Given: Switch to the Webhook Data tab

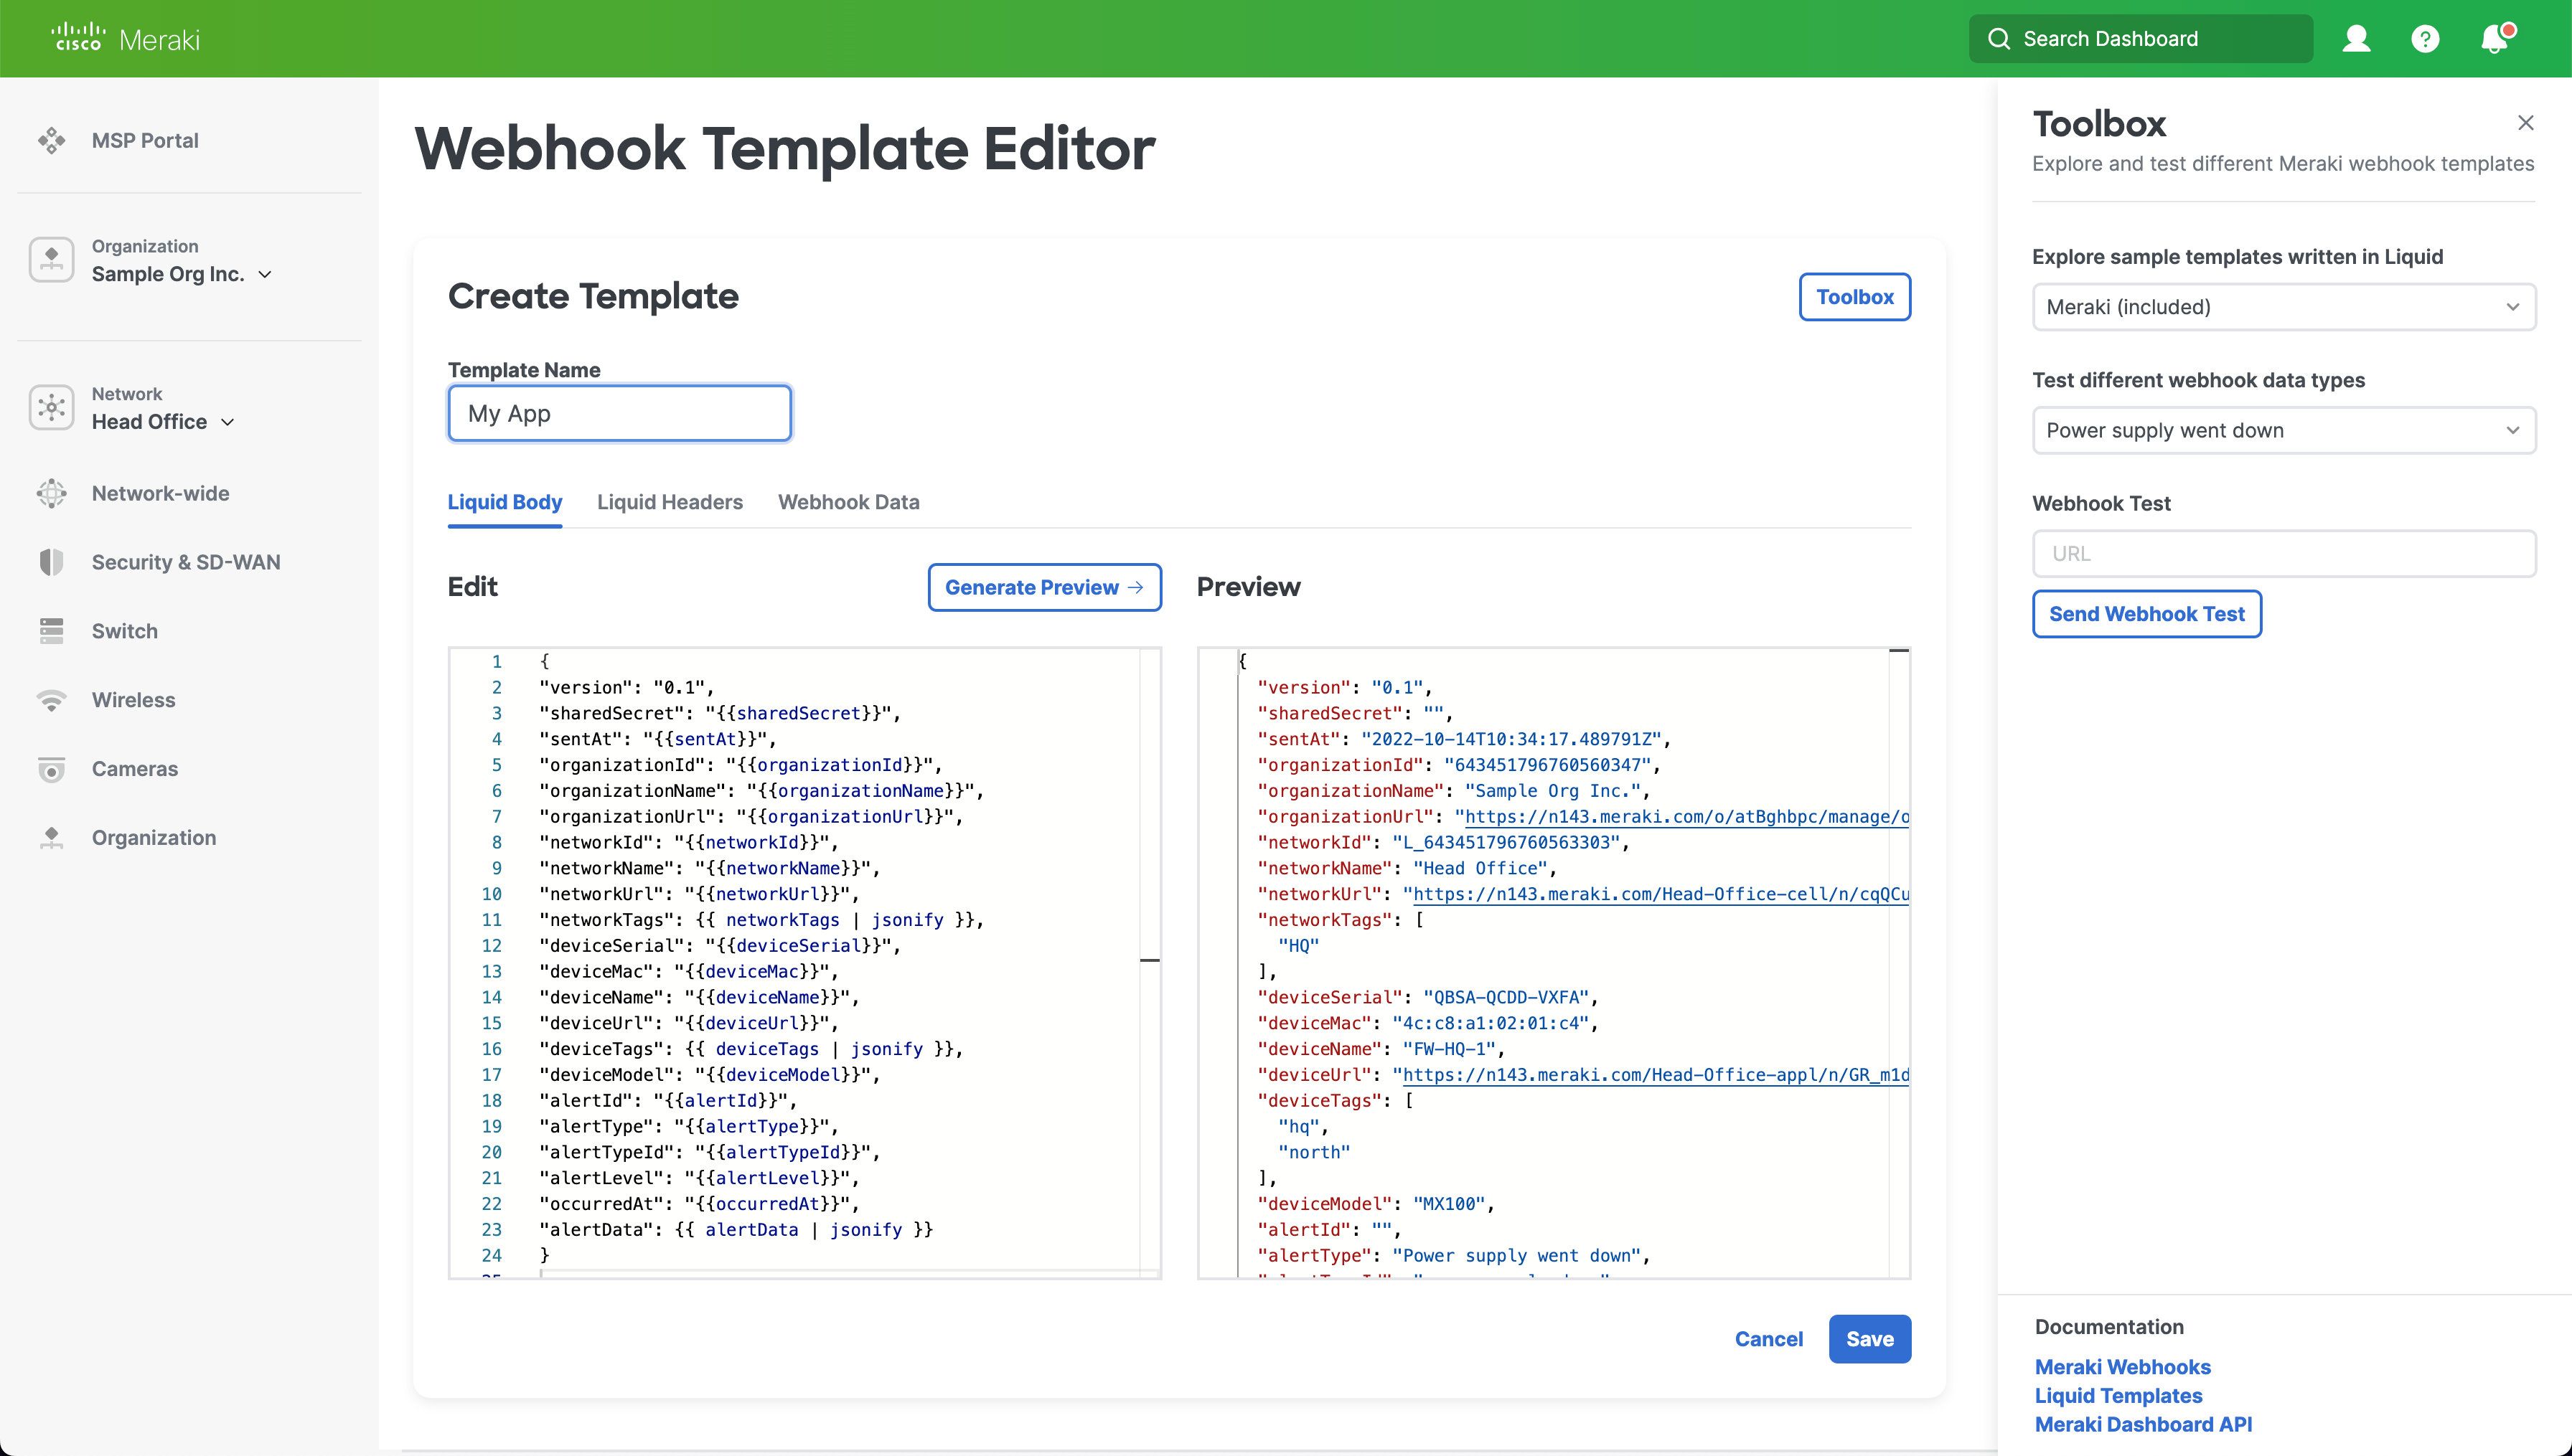Looking at the screenshot, I should click(848, 502).
